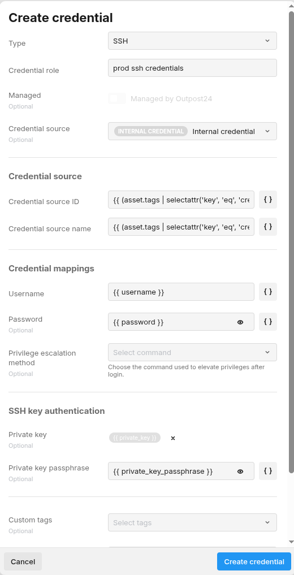Click the Create credential button

[254, 561]
